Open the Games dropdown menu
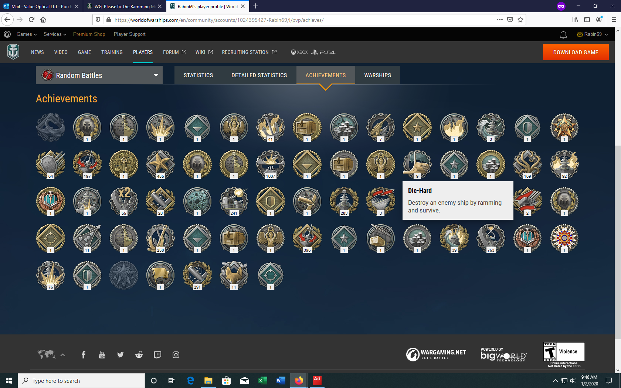This screenshot has width=621, height=388. tap(27, 34)
